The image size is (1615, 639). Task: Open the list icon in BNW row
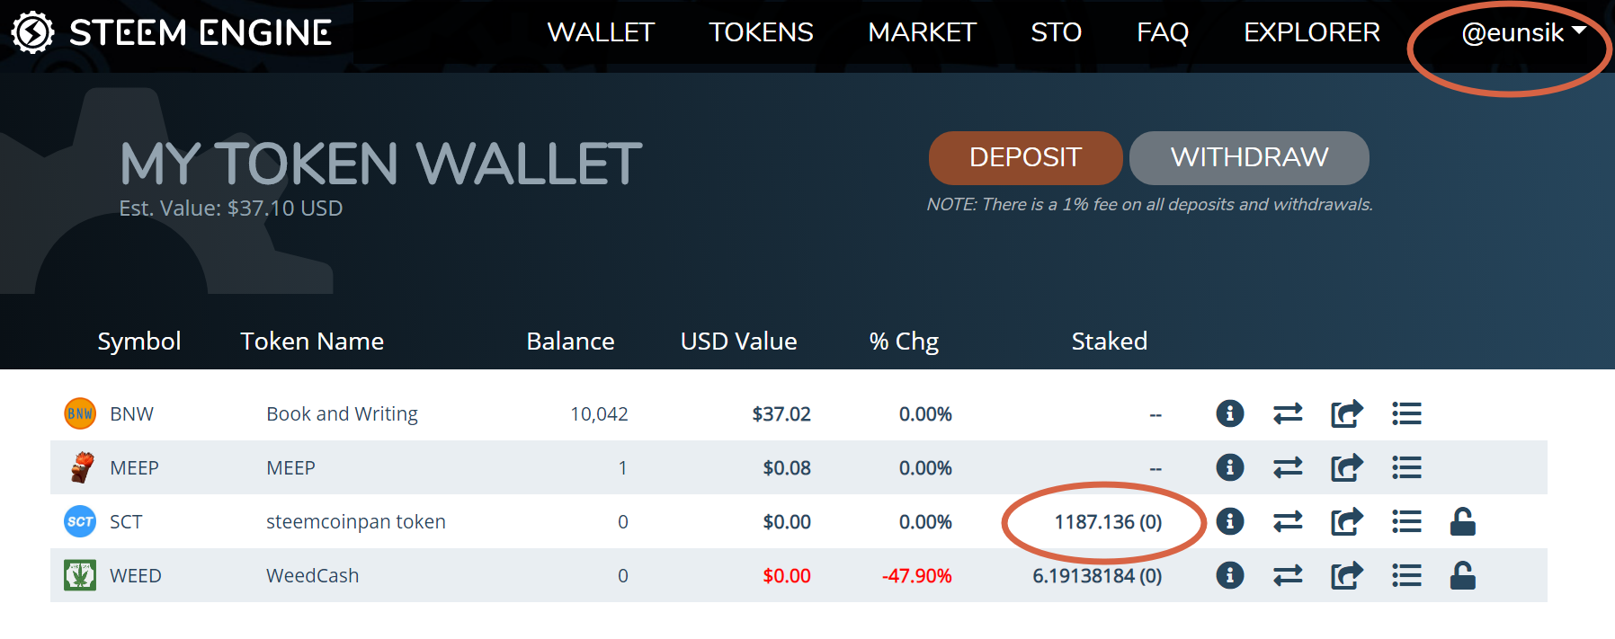[x=1406, y=413]
